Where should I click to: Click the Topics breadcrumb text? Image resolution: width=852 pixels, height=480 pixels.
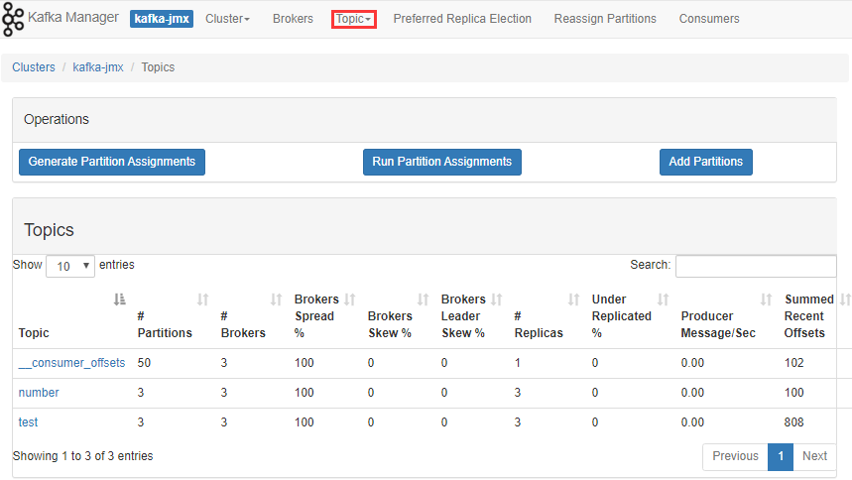point(158,67)
